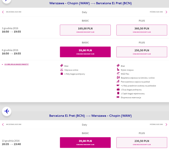This screenshot has width=169, height=149.
Task: Click 'Ekspresowa rezerwacja' text
Action: pos(131,97)
